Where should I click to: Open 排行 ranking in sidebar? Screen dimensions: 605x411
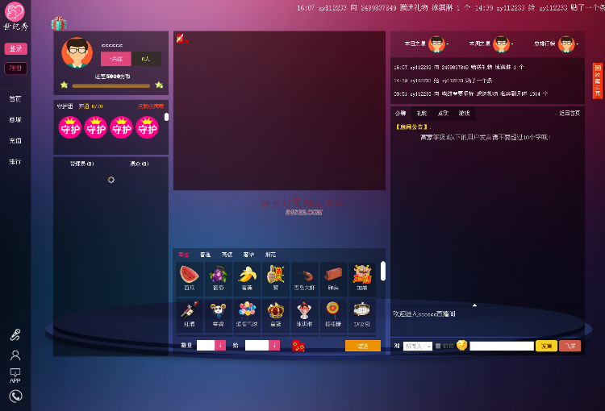pyautogui.click(x=15, y=161)
